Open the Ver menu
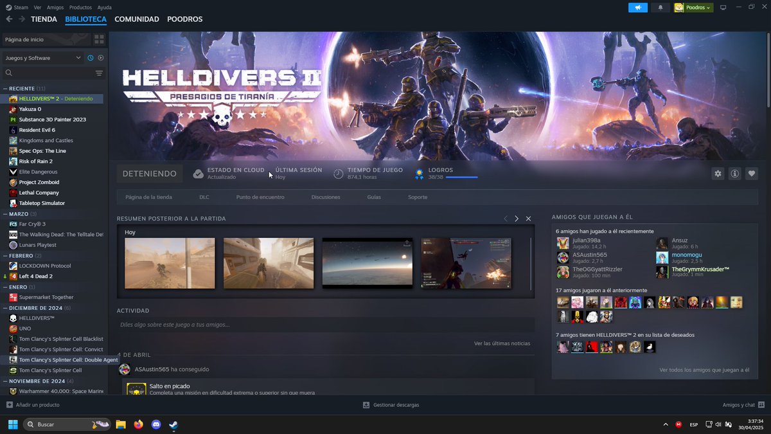 [x=38, y=8]
